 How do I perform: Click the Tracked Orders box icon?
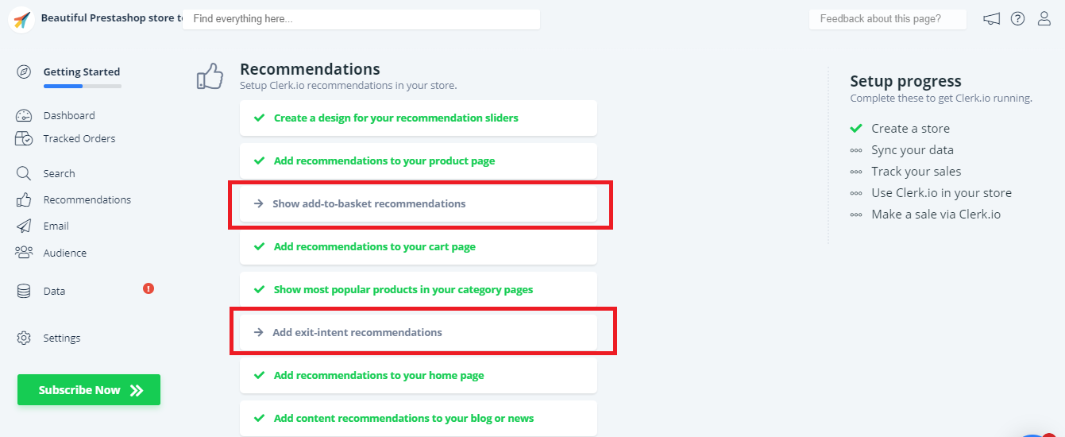coord(24,139)
